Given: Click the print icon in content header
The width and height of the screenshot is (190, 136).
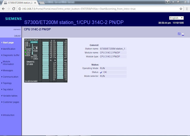Looking at the screenshot, I should [183, 35].
